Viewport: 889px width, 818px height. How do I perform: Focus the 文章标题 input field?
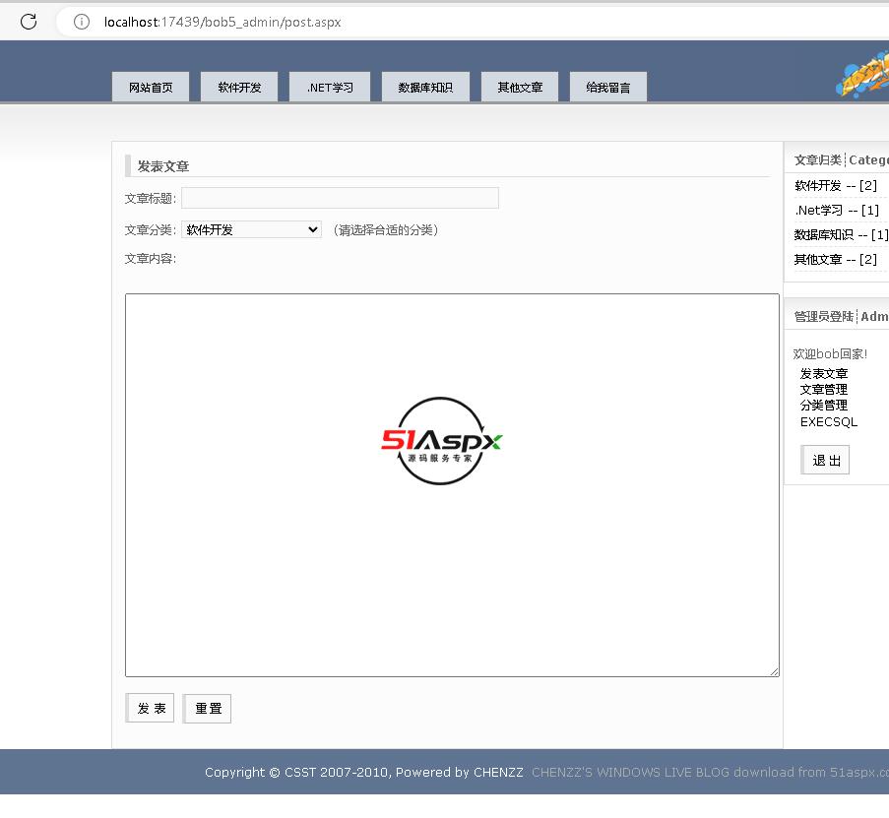pos(341,198)
